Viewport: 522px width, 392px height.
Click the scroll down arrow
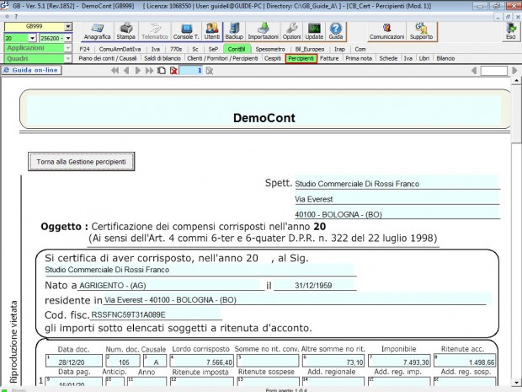click(516, 383)
